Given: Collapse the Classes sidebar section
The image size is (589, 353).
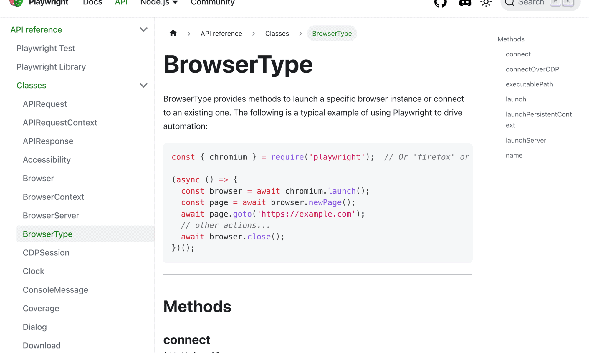Looking at the screenshot, I should (143, 85).
